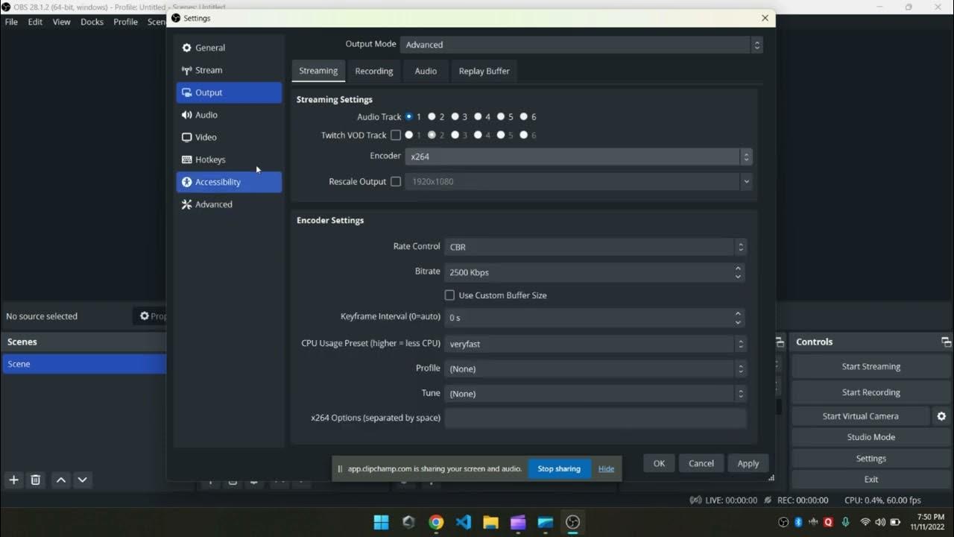
Task: Add a new scene with plus icon
Action: (13, 480)
